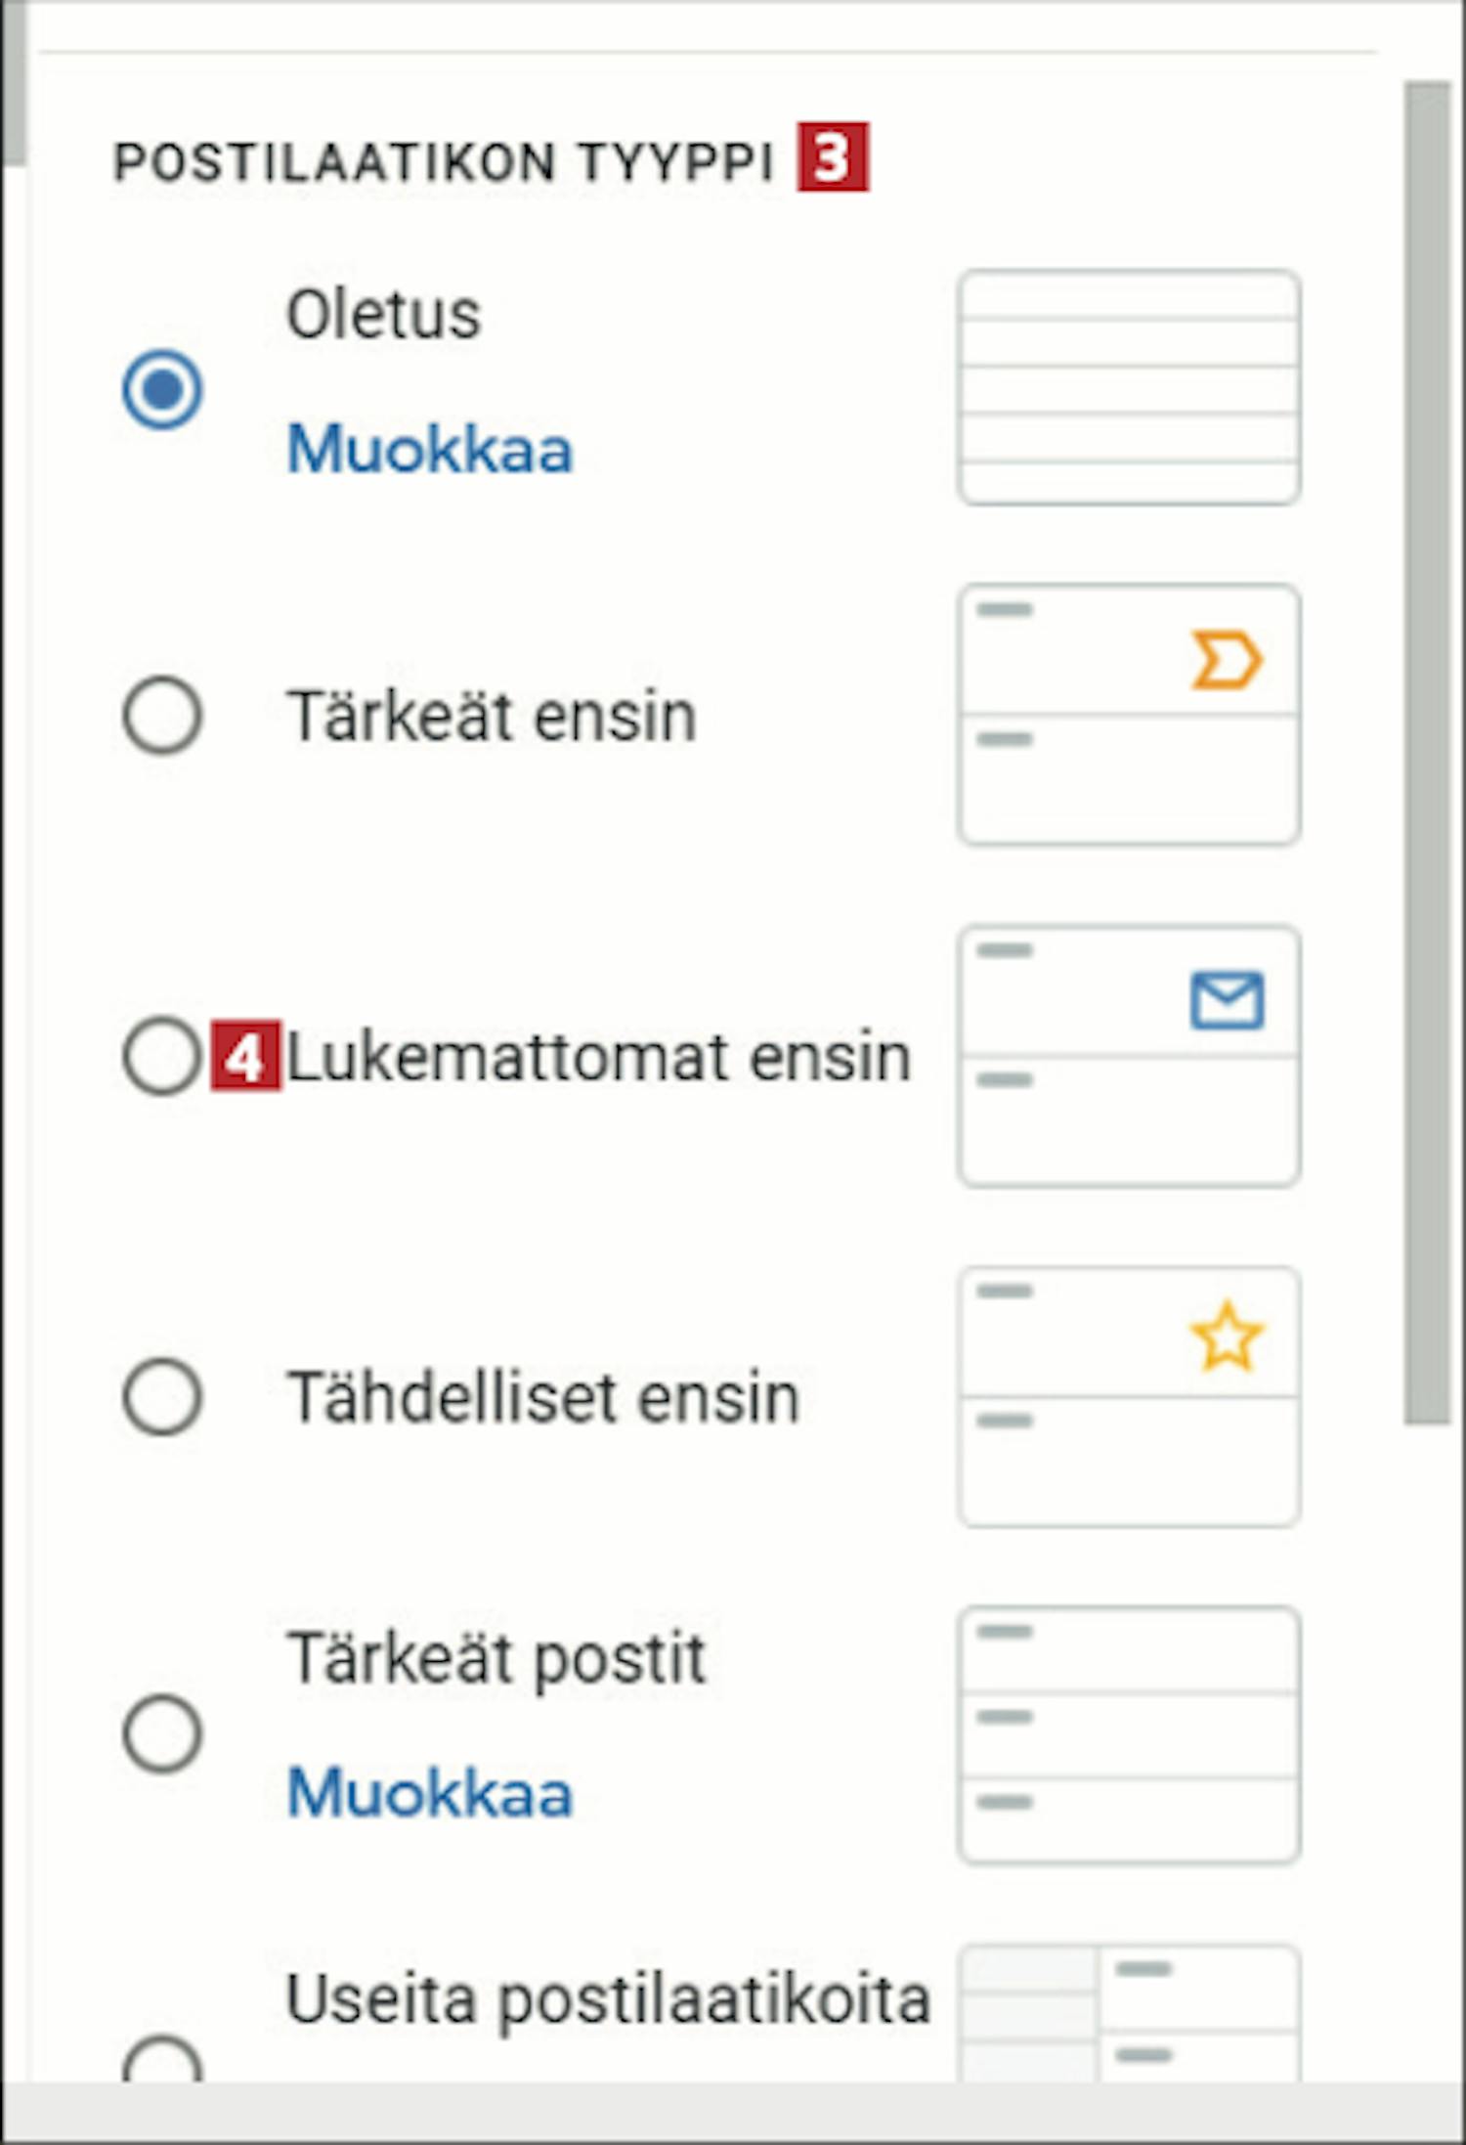Select the Tärkeät postit radio button
The image size is (1466, 2145).
[x=162, y=1733]
